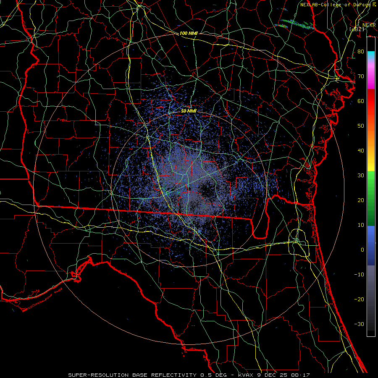
Task: Click the 0 value on the dBZ scale
Action: click(362, 250)
